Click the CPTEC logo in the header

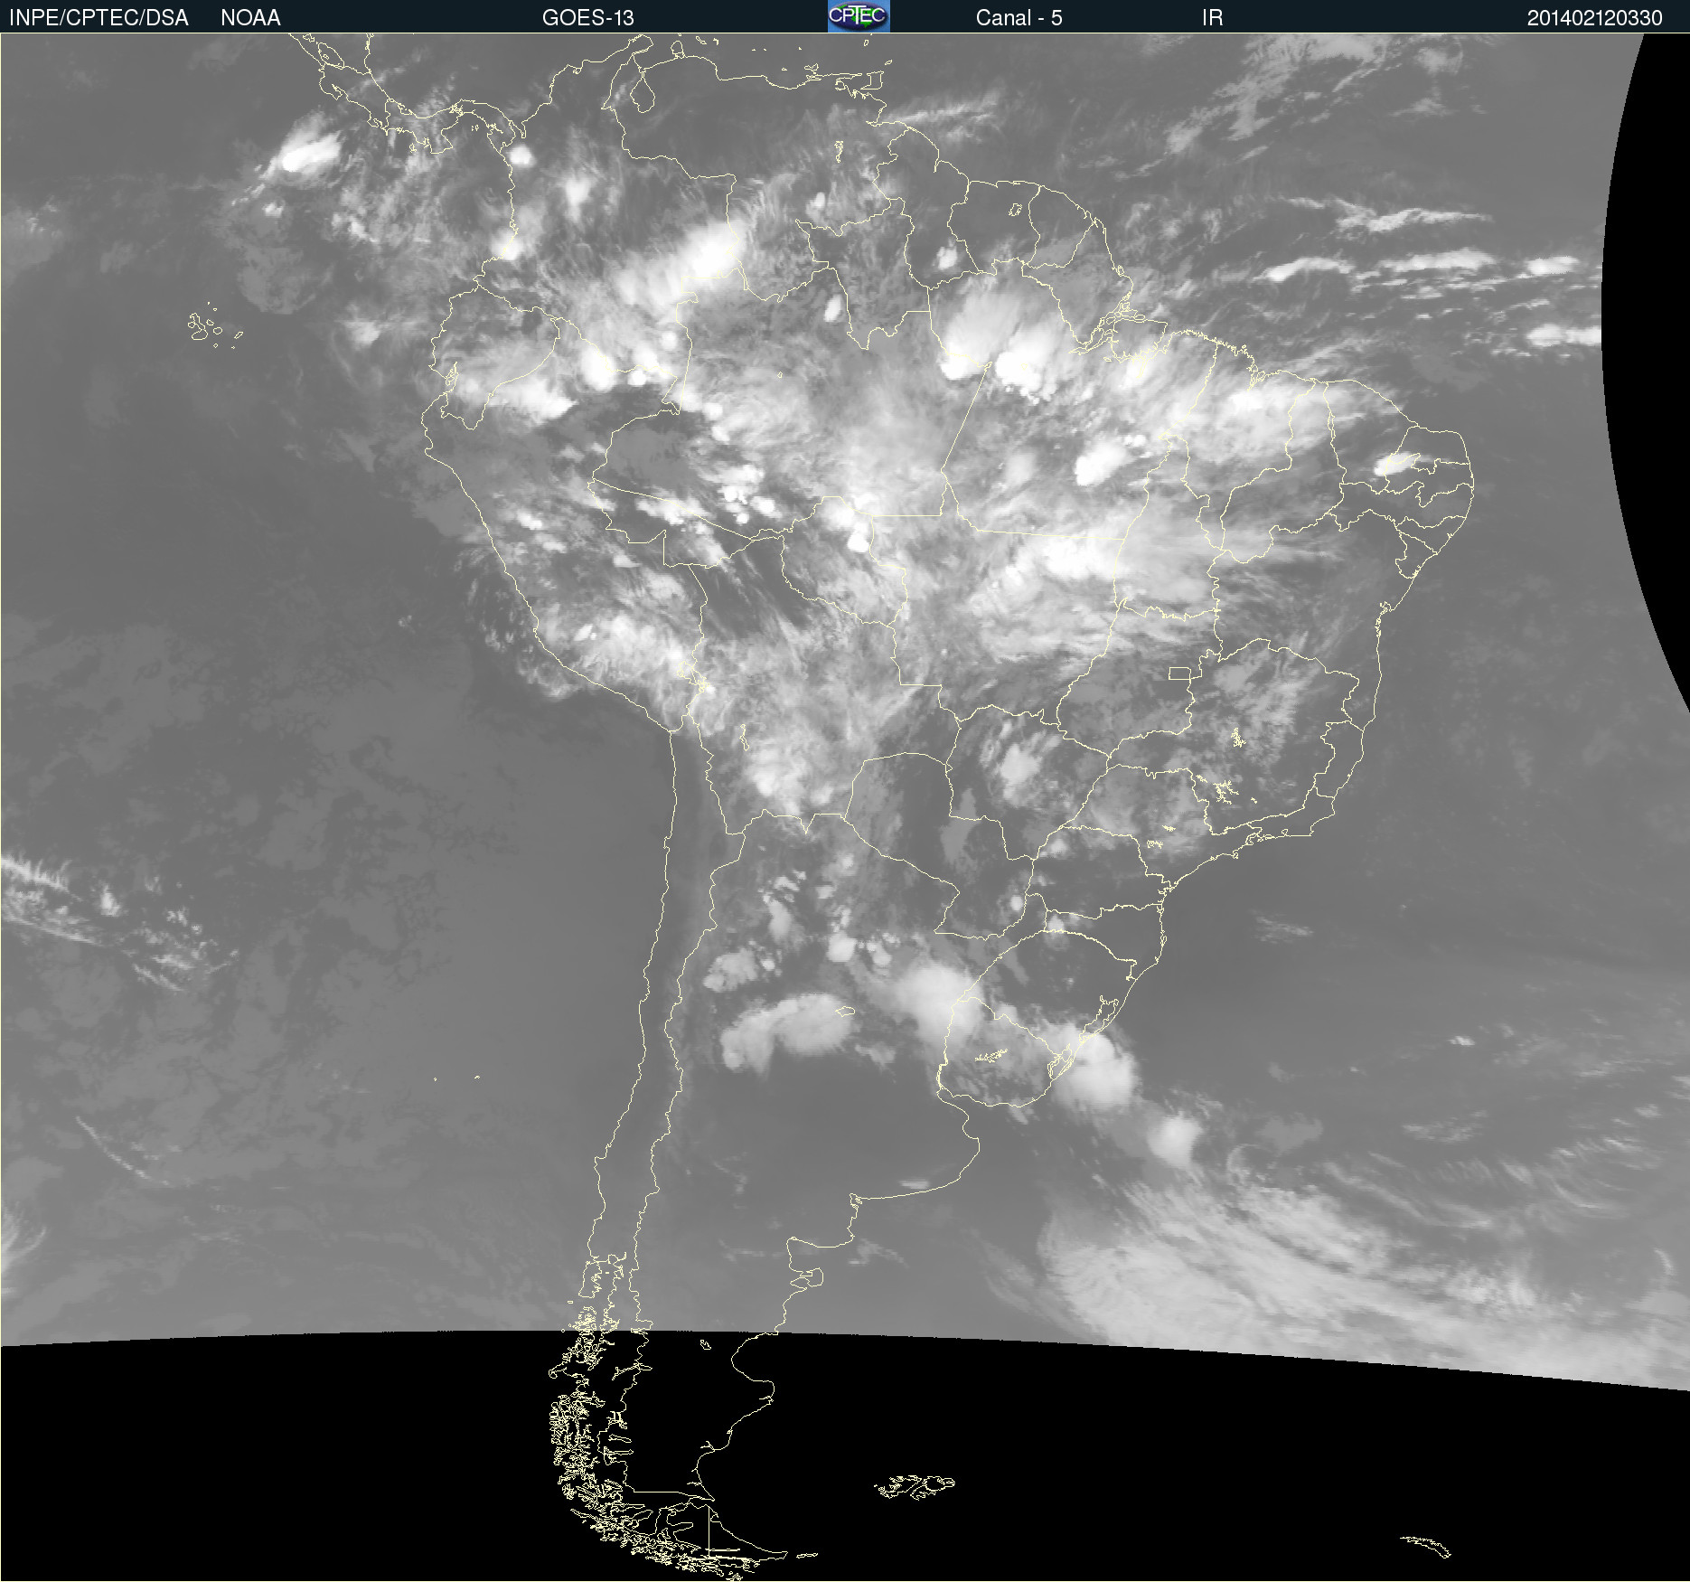coord(859,16)
